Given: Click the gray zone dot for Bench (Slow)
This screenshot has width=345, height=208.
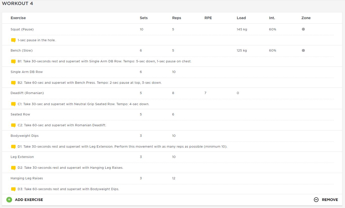Looking at the screenshot, I should coord(303,50).
